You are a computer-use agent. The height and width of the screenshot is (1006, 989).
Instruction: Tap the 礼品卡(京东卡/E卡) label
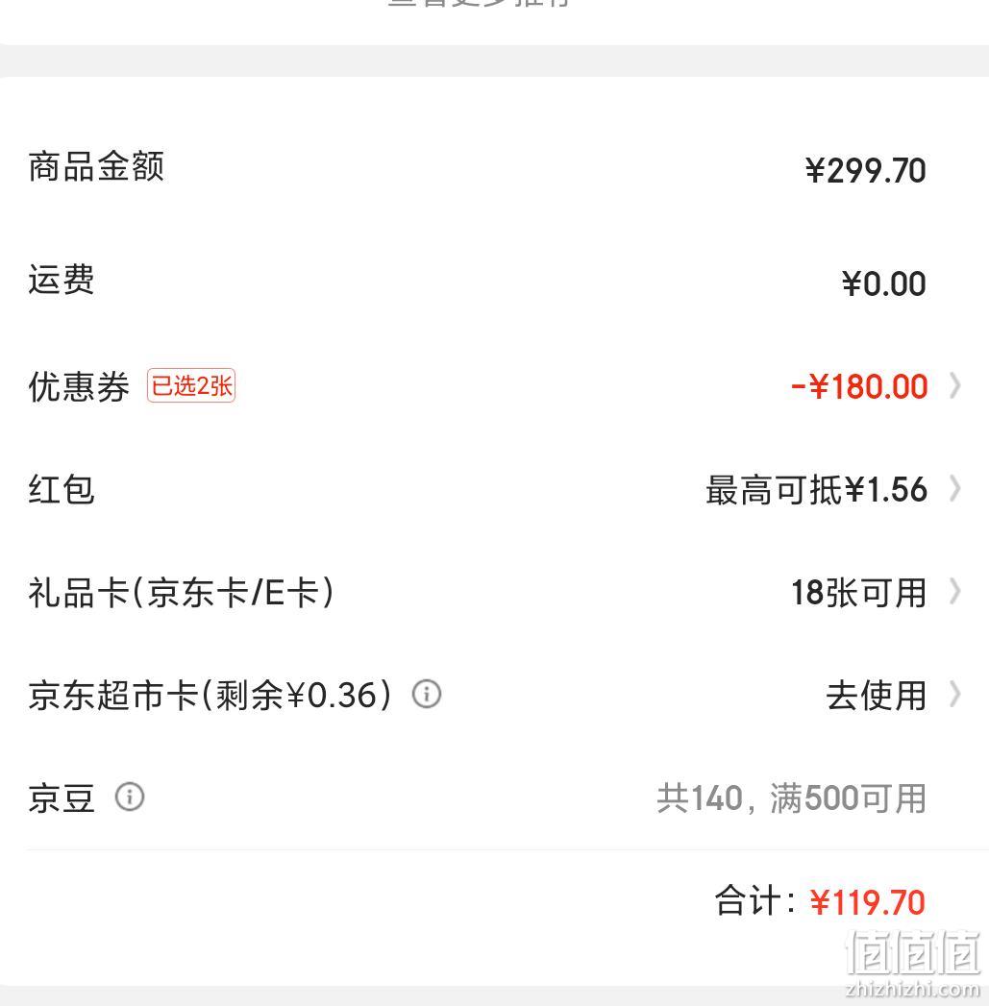[181, 592]
